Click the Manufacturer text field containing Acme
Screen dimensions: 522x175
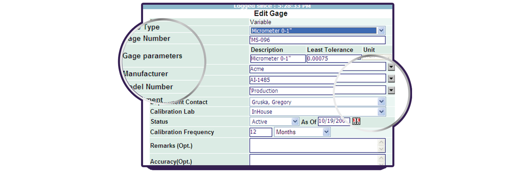point(317,69)
